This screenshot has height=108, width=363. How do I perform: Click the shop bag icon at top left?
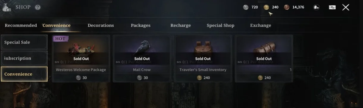pos(7,7)
